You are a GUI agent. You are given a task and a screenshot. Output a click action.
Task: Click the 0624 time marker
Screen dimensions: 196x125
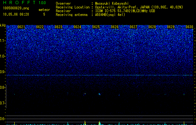(77, 27)
